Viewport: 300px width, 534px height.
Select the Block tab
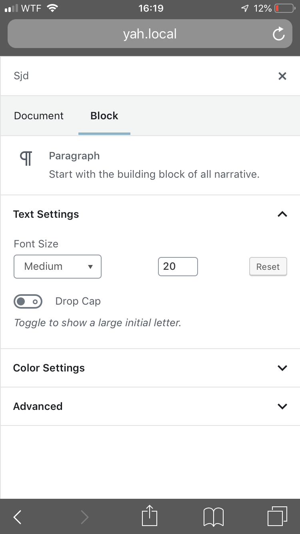(x=104, y=116)
